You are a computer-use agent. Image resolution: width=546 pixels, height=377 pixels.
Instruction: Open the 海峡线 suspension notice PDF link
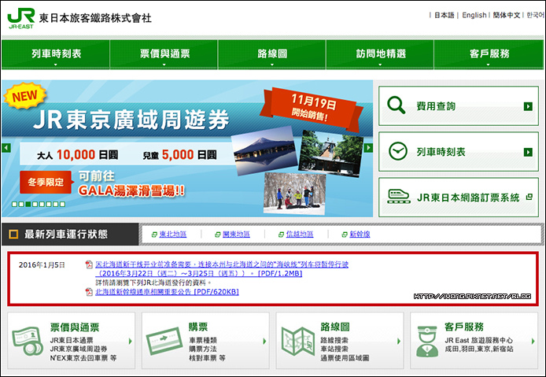(222, 269)
